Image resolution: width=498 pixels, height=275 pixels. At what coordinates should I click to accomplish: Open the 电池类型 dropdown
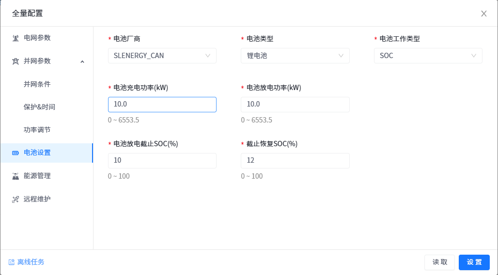coord(295,56)
